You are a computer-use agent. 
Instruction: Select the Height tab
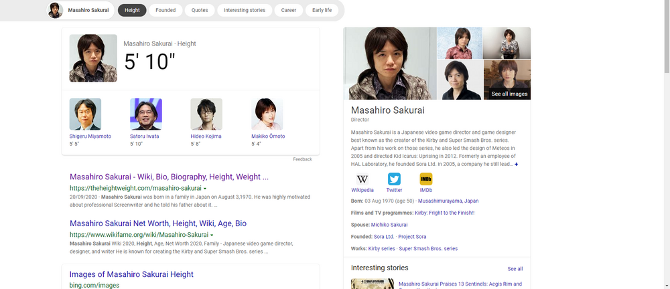click(x=132, y=10)
